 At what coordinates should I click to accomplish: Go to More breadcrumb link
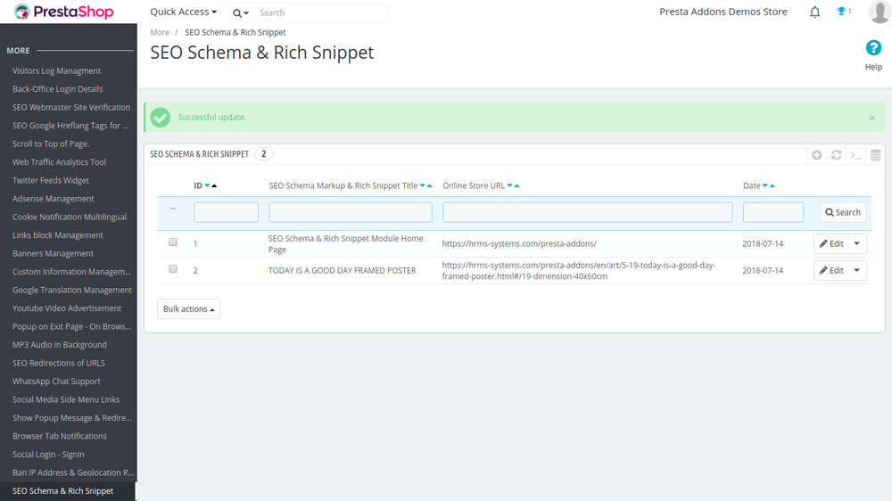(160, 32)
